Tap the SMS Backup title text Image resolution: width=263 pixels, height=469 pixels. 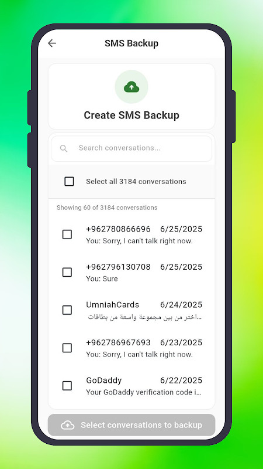(131, 43)
